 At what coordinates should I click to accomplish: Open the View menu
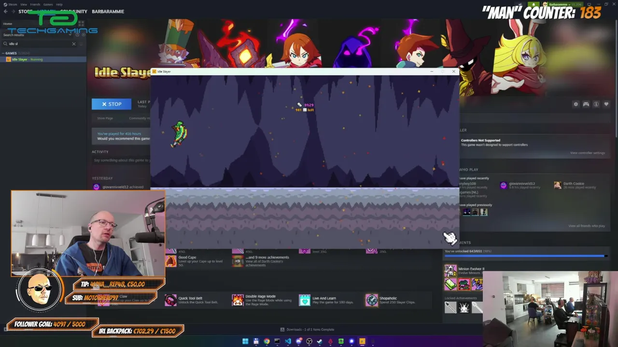pos(23,4)
